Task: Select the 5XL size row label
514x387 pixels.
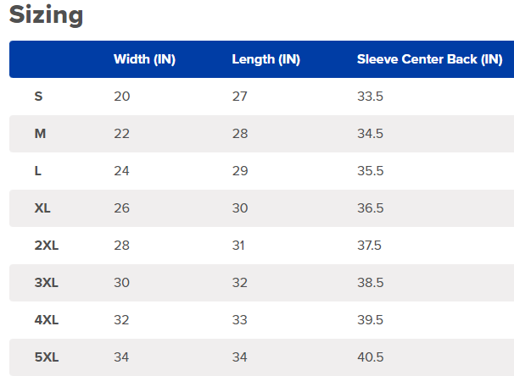Action: coord(47,357)
